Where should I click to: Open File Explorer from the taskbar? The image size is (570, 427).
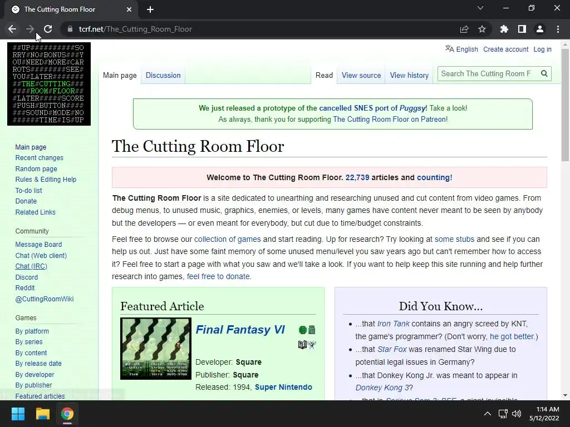[42, 414]
